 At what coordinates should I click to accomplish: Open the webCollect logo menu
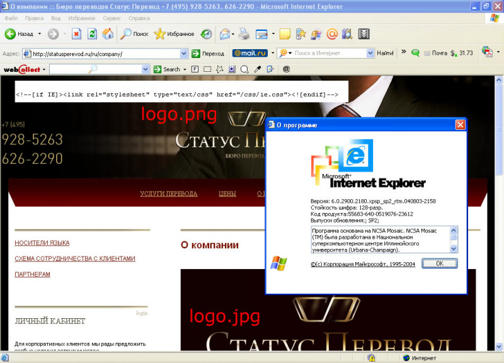pyautogui.click(x=25, y=69)
